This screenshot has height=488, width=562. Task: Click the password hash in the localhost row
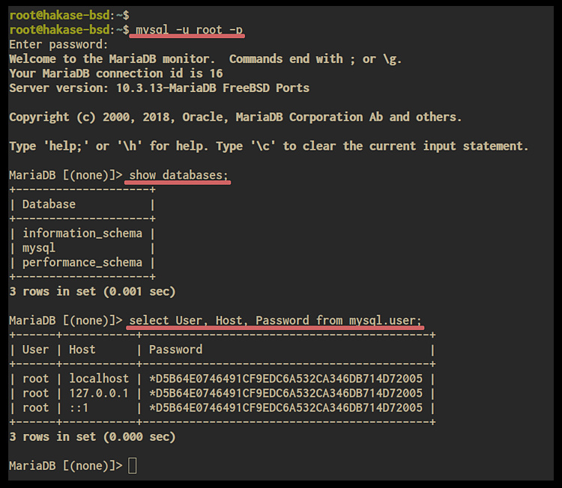pyautogui.click(x=285, y=379)
